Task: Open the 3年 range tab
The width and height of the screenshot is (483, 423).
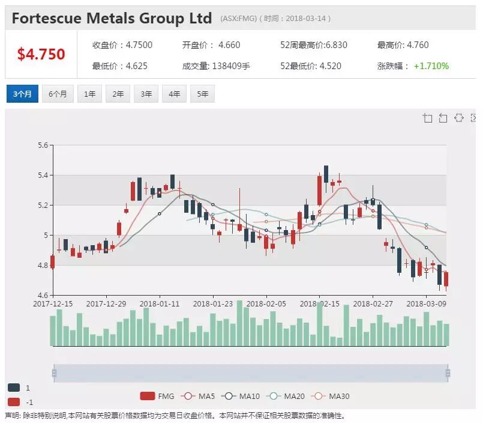Action: coord(146,94)
